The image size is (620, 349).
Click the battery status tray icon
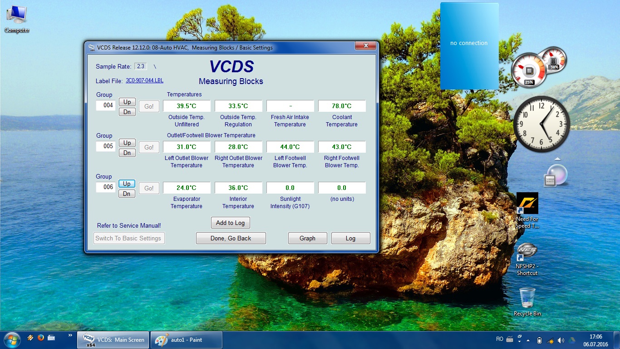click(539, 340)
